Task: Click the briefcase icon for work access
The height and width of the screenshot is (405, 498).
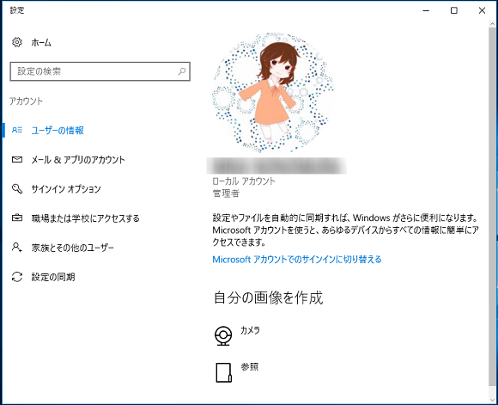Action: [x=17, y=218]
